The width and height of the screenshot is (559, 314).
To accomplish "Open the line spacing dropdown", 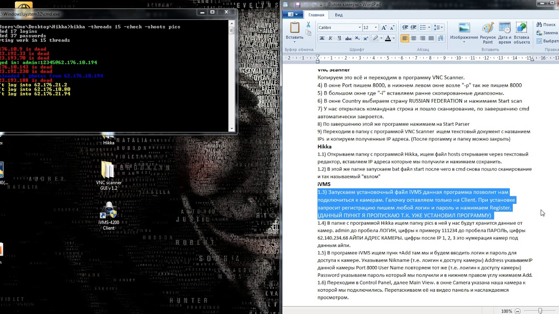I will coord(438,27).
